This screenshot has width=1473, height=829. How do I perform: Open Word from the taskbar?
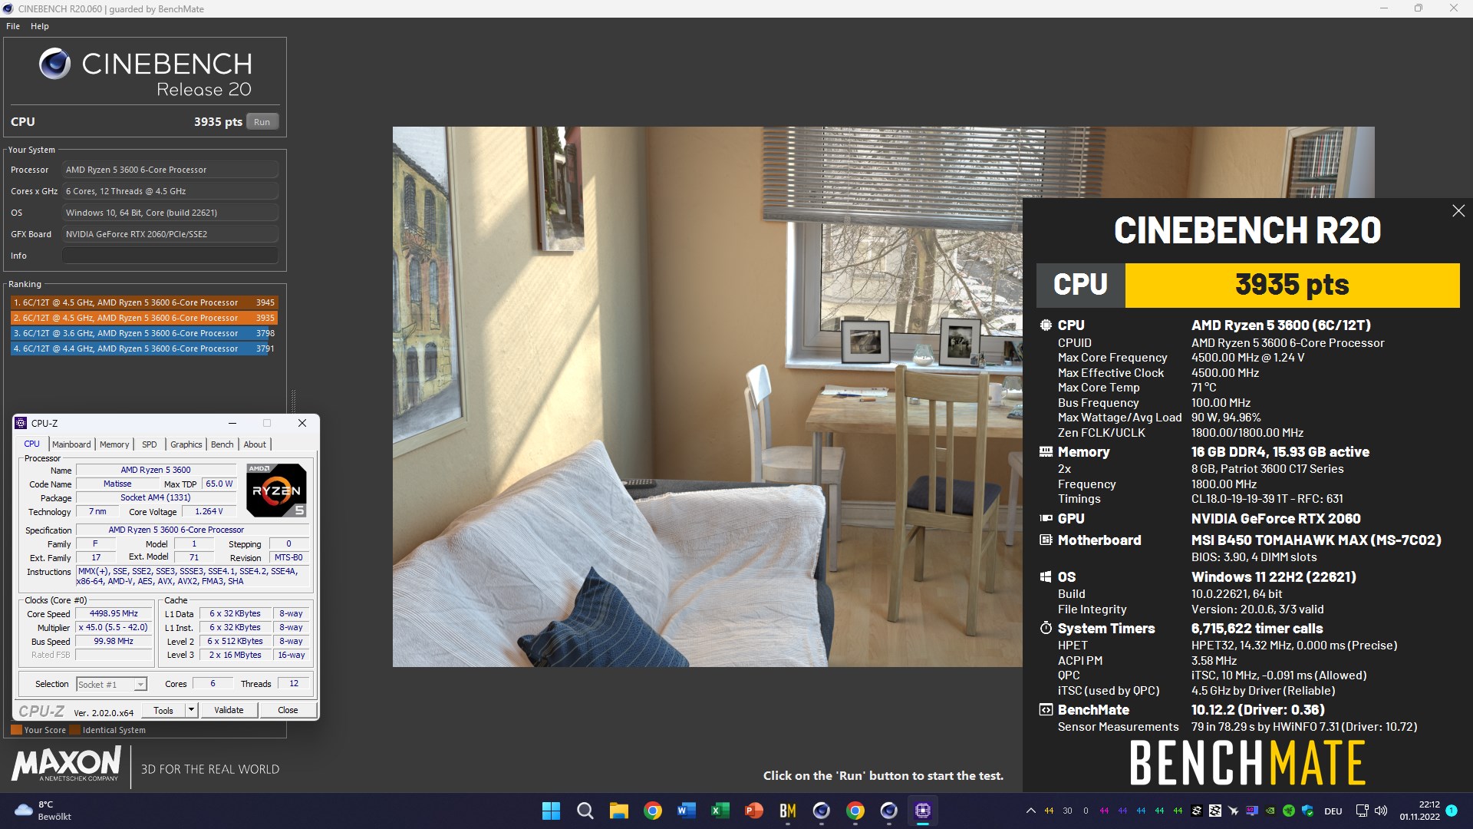click(x=686, y=811)
